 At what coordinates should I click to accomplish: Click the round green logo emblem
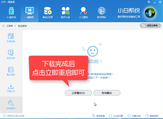click(x=150, y=13)
